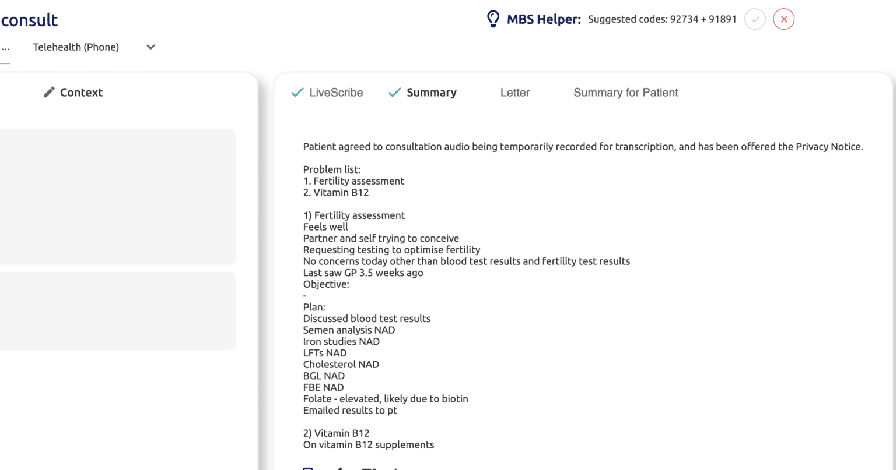View the Summary tab

click(432, 92)
